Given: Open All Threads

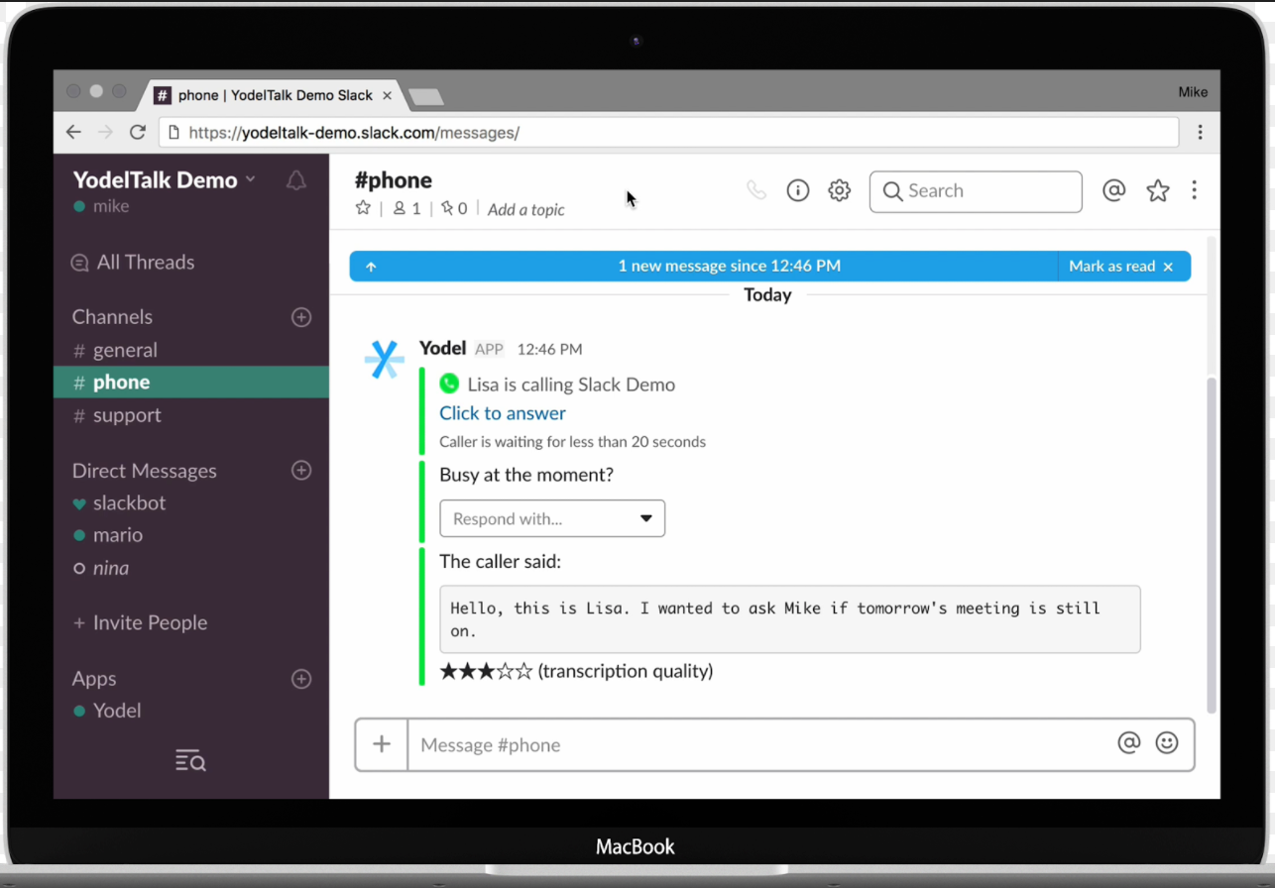Looking at the screenshot, I should point(133,263).
